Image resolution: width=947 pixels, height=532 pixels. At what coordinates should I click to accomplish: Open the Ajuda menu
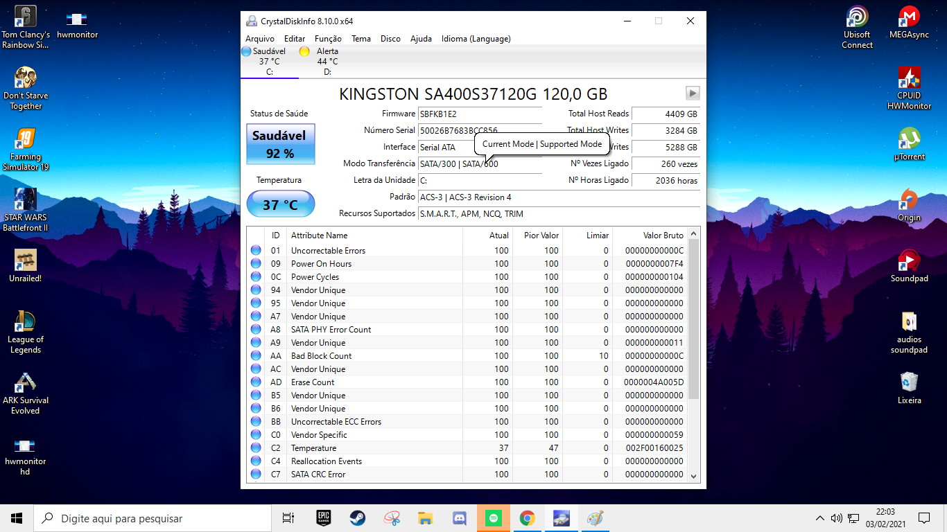pos(421,39)
